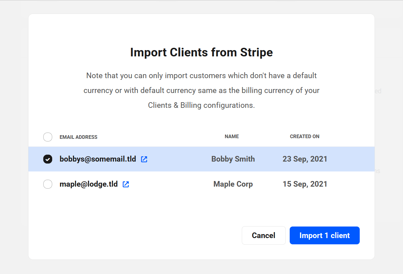403x274 pixels.
Task: Click the NAME column header
Action: 232,137
